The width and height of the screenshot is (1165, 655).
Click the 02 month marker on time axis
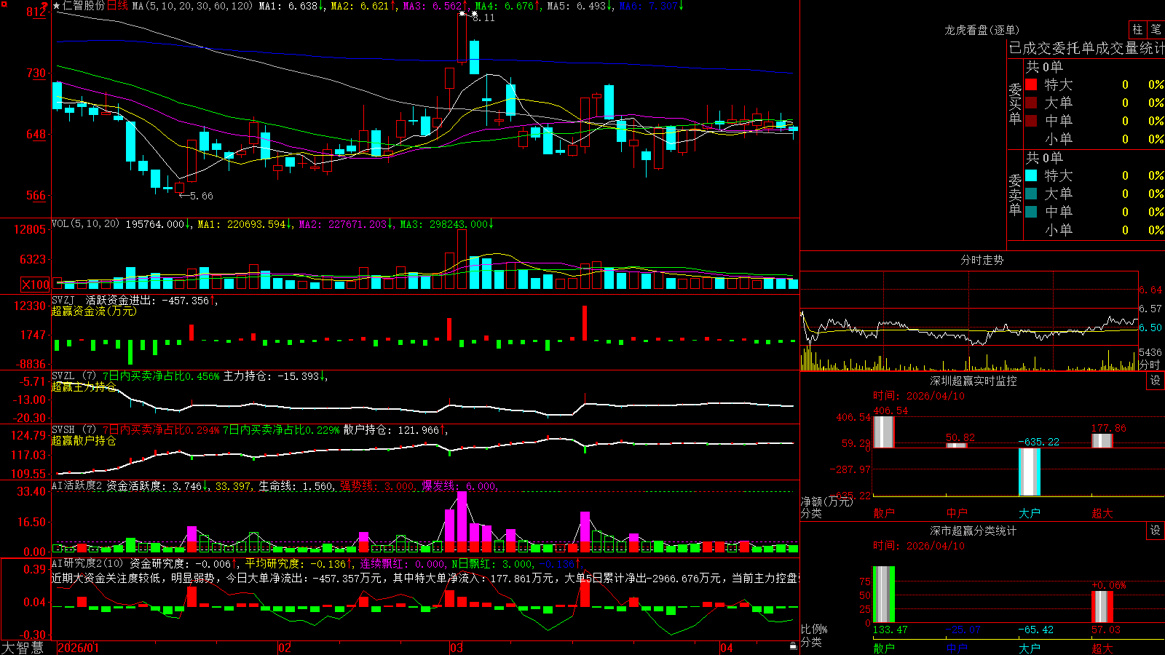tap(285, 648)
